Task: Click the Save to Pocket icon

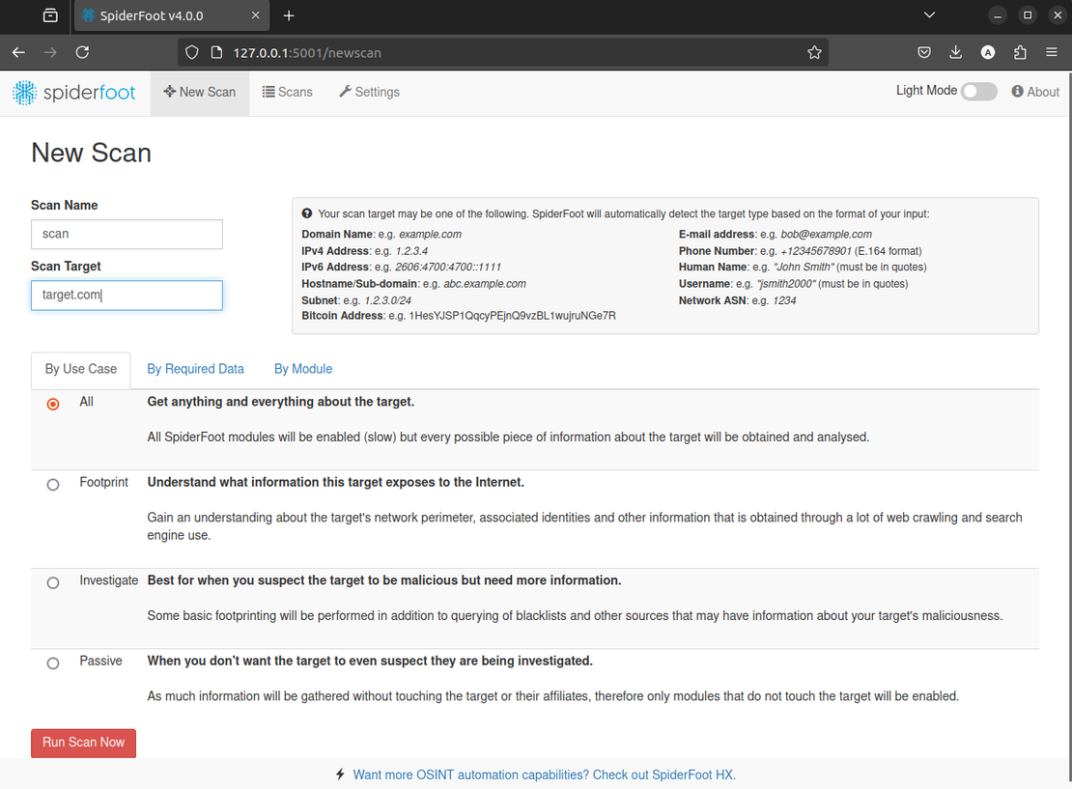Action: [x=924, y=52]
